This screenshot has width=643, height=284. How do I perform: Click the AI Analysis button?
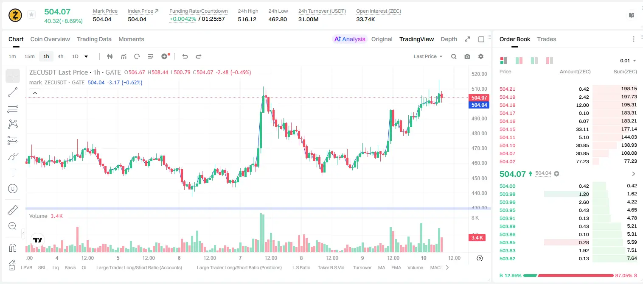tap(350, 39)
